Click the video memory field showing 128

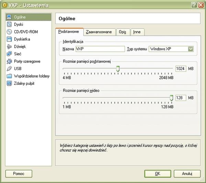pyautogui.click(x=181, y=98)
